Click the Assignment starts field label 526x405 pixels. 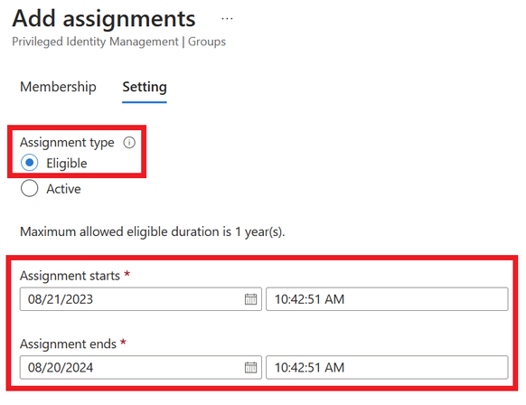tap(70, 276)
